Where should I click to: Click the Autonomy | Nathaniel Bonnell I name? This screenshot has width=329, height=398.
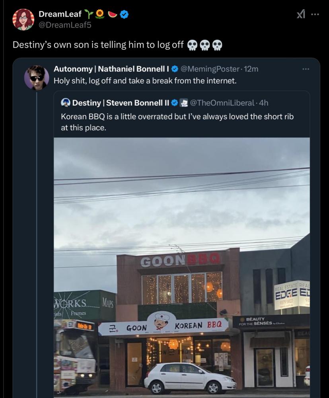[111, 69]
